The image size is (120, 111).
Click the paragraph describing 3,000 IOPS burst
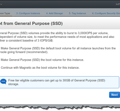[x=57, y=37]
